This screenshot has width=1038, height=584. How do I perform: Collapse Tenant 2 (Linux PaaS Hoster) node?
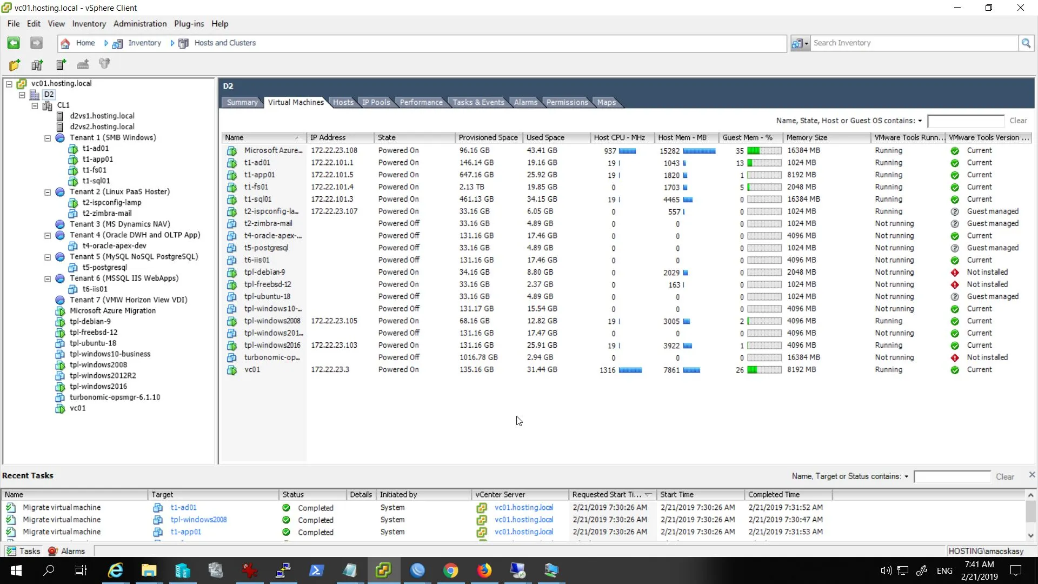click(48, 192)
